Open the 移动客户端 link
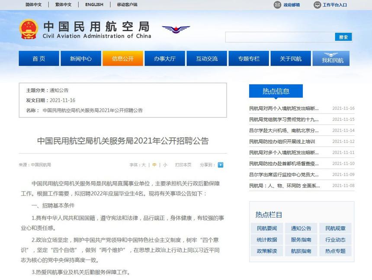This screenshot has width=372, height=280. pyautogui.click(x=127, y=4)
